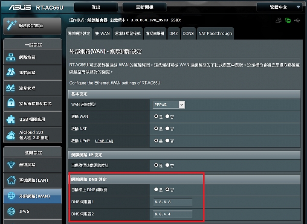This screenshot has height=224, width=307.
Task: Click the Reboot (重新開機) button
Action: pos(145,7)
